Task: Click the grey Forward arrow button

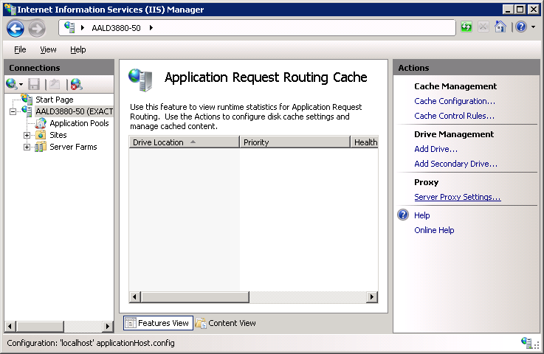Action: pos(37,29)
